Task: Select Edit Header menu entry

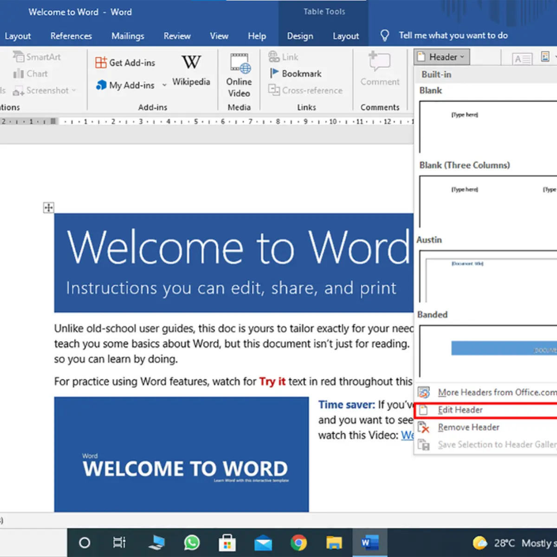Action: pyautogui.click(x=486, y=410)
